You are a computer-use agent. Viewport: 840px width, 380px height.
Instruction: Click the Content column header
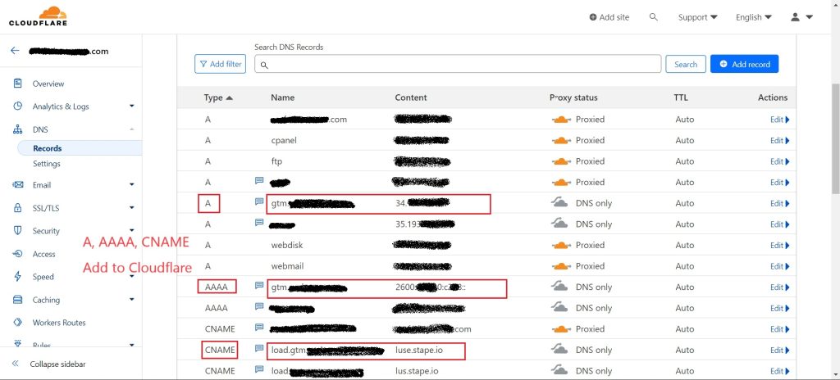tap(411, 97)
